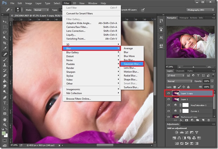Add a Levels adjustment

coord(182,132)
